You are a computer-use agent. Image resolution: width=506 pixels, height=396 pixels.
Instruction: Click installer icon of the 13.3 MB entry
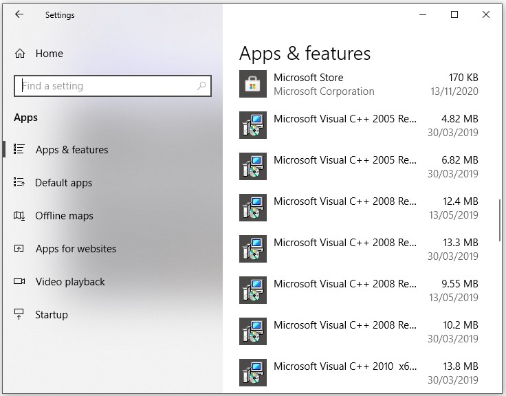coord(253,249)
